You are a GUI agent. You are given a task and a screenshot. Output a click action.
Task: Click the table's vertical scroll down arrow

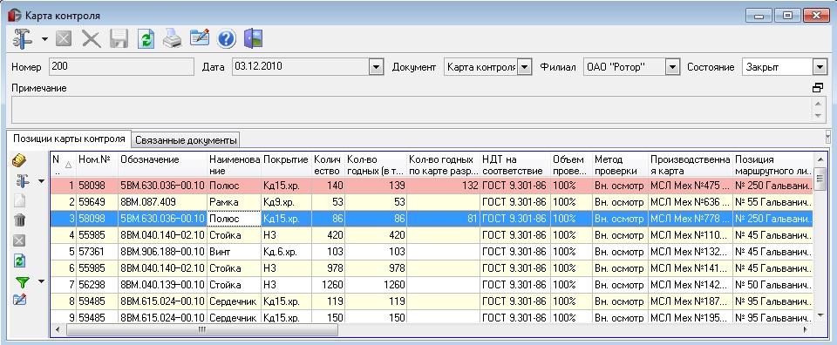click(x=820, y=315)
